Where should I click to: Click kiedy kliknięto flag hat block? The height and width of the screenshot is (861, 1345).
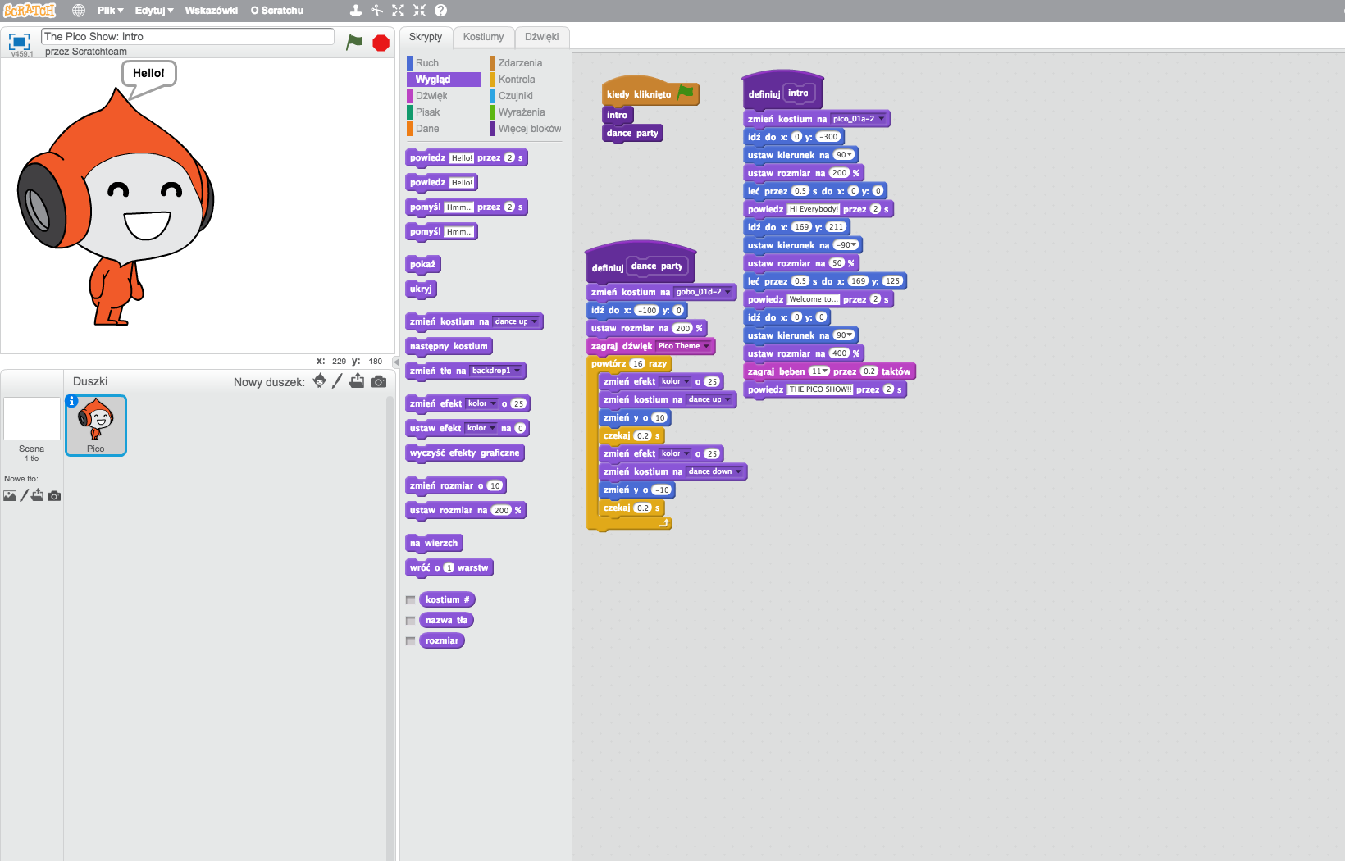tap(650, 93)
